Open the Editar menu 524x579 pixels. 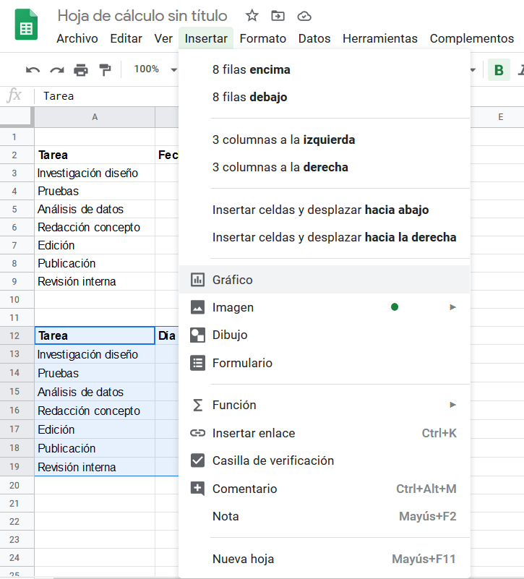(126, 38)
